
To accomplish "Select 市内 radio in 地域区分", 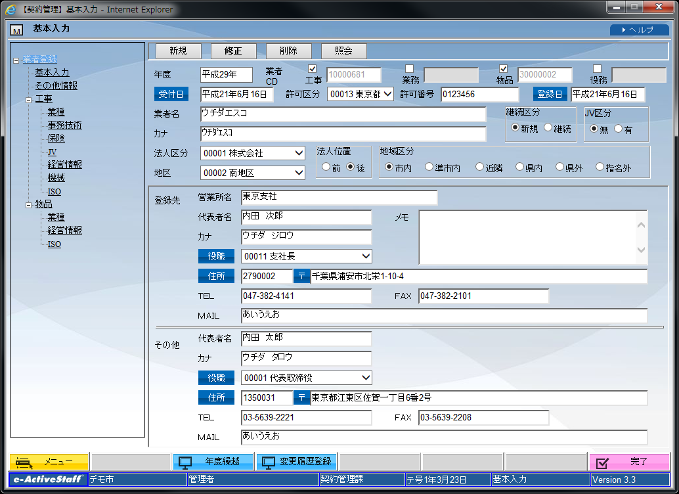I will [x=389, y=167].
